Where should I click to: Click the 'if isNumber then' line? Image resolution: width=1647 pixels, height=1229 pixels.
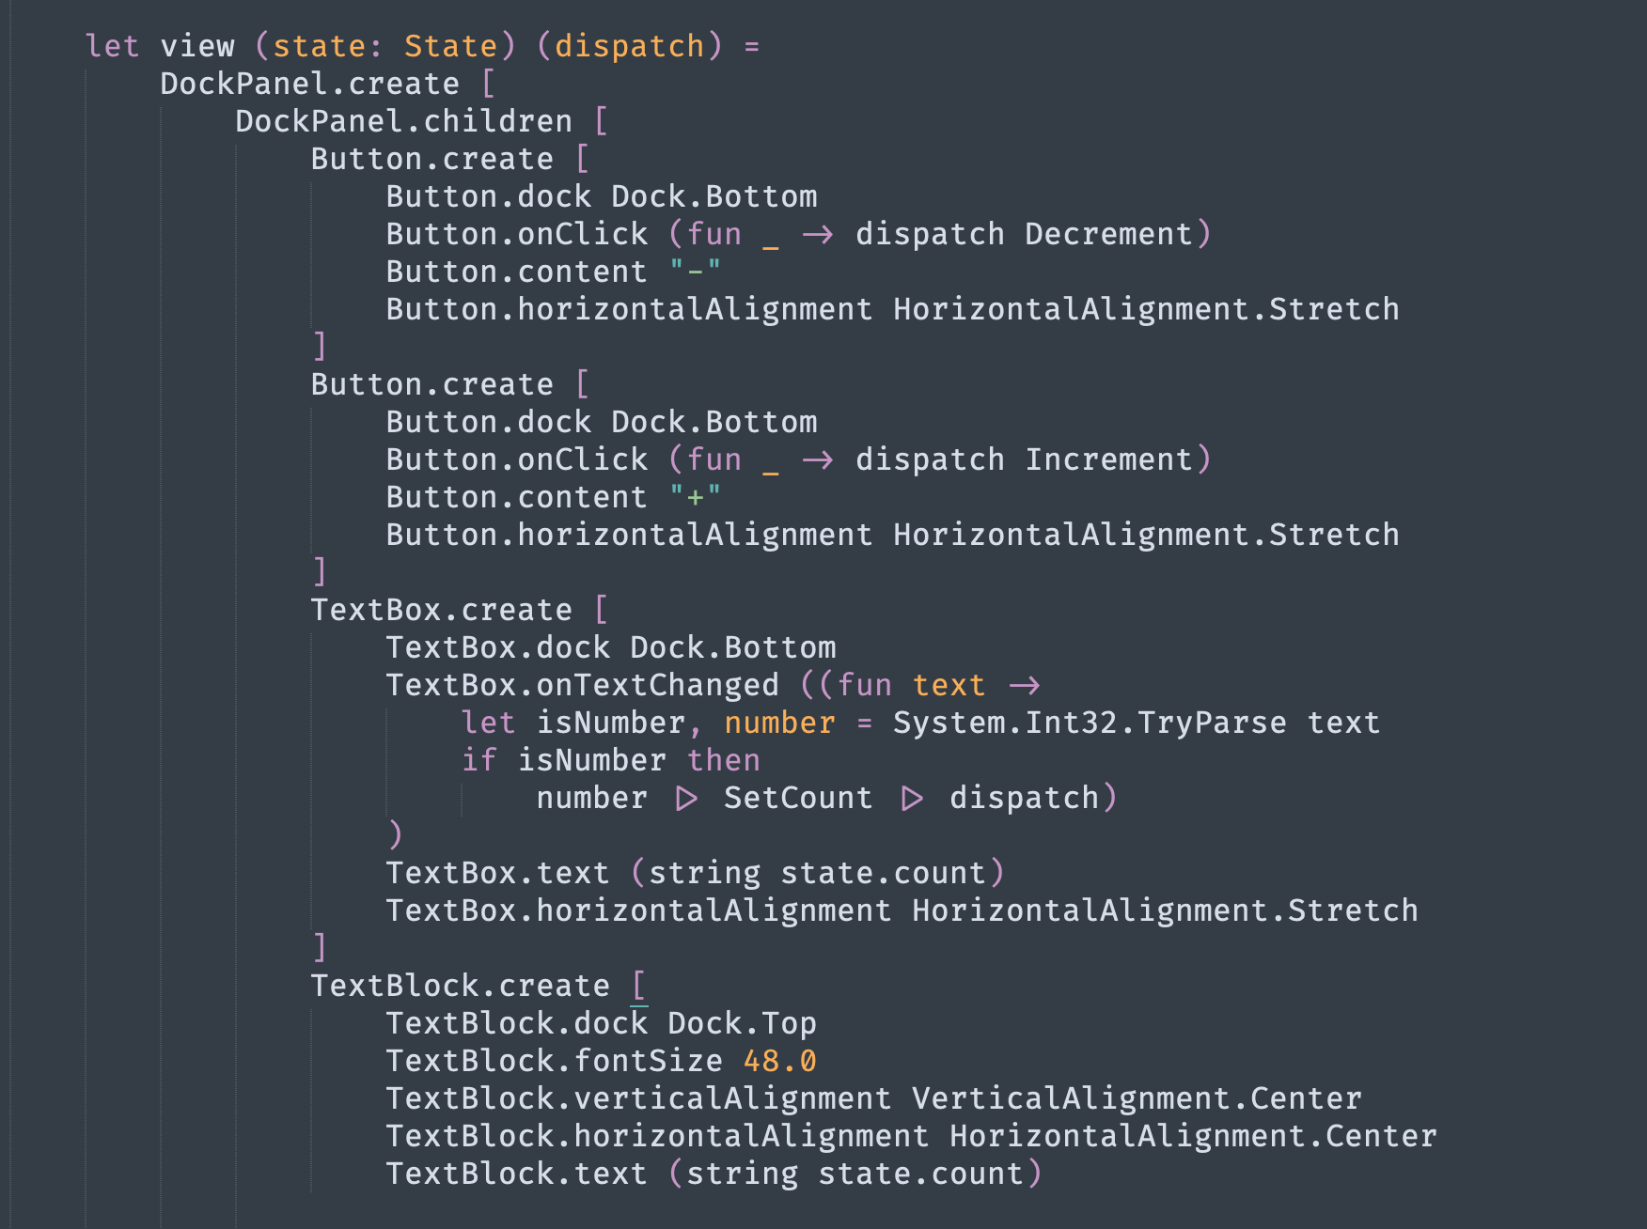pos(611,760)
